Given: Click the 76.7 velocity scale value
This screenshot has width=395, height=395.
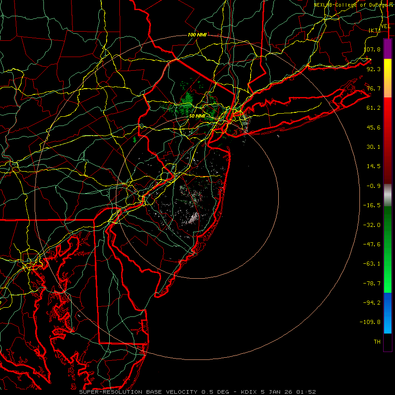Looking at the screenshot, I should coord(373,88).
